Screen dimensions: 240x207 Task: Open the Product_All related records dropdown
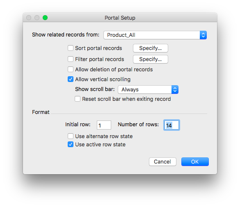click(x=155, y=35)
